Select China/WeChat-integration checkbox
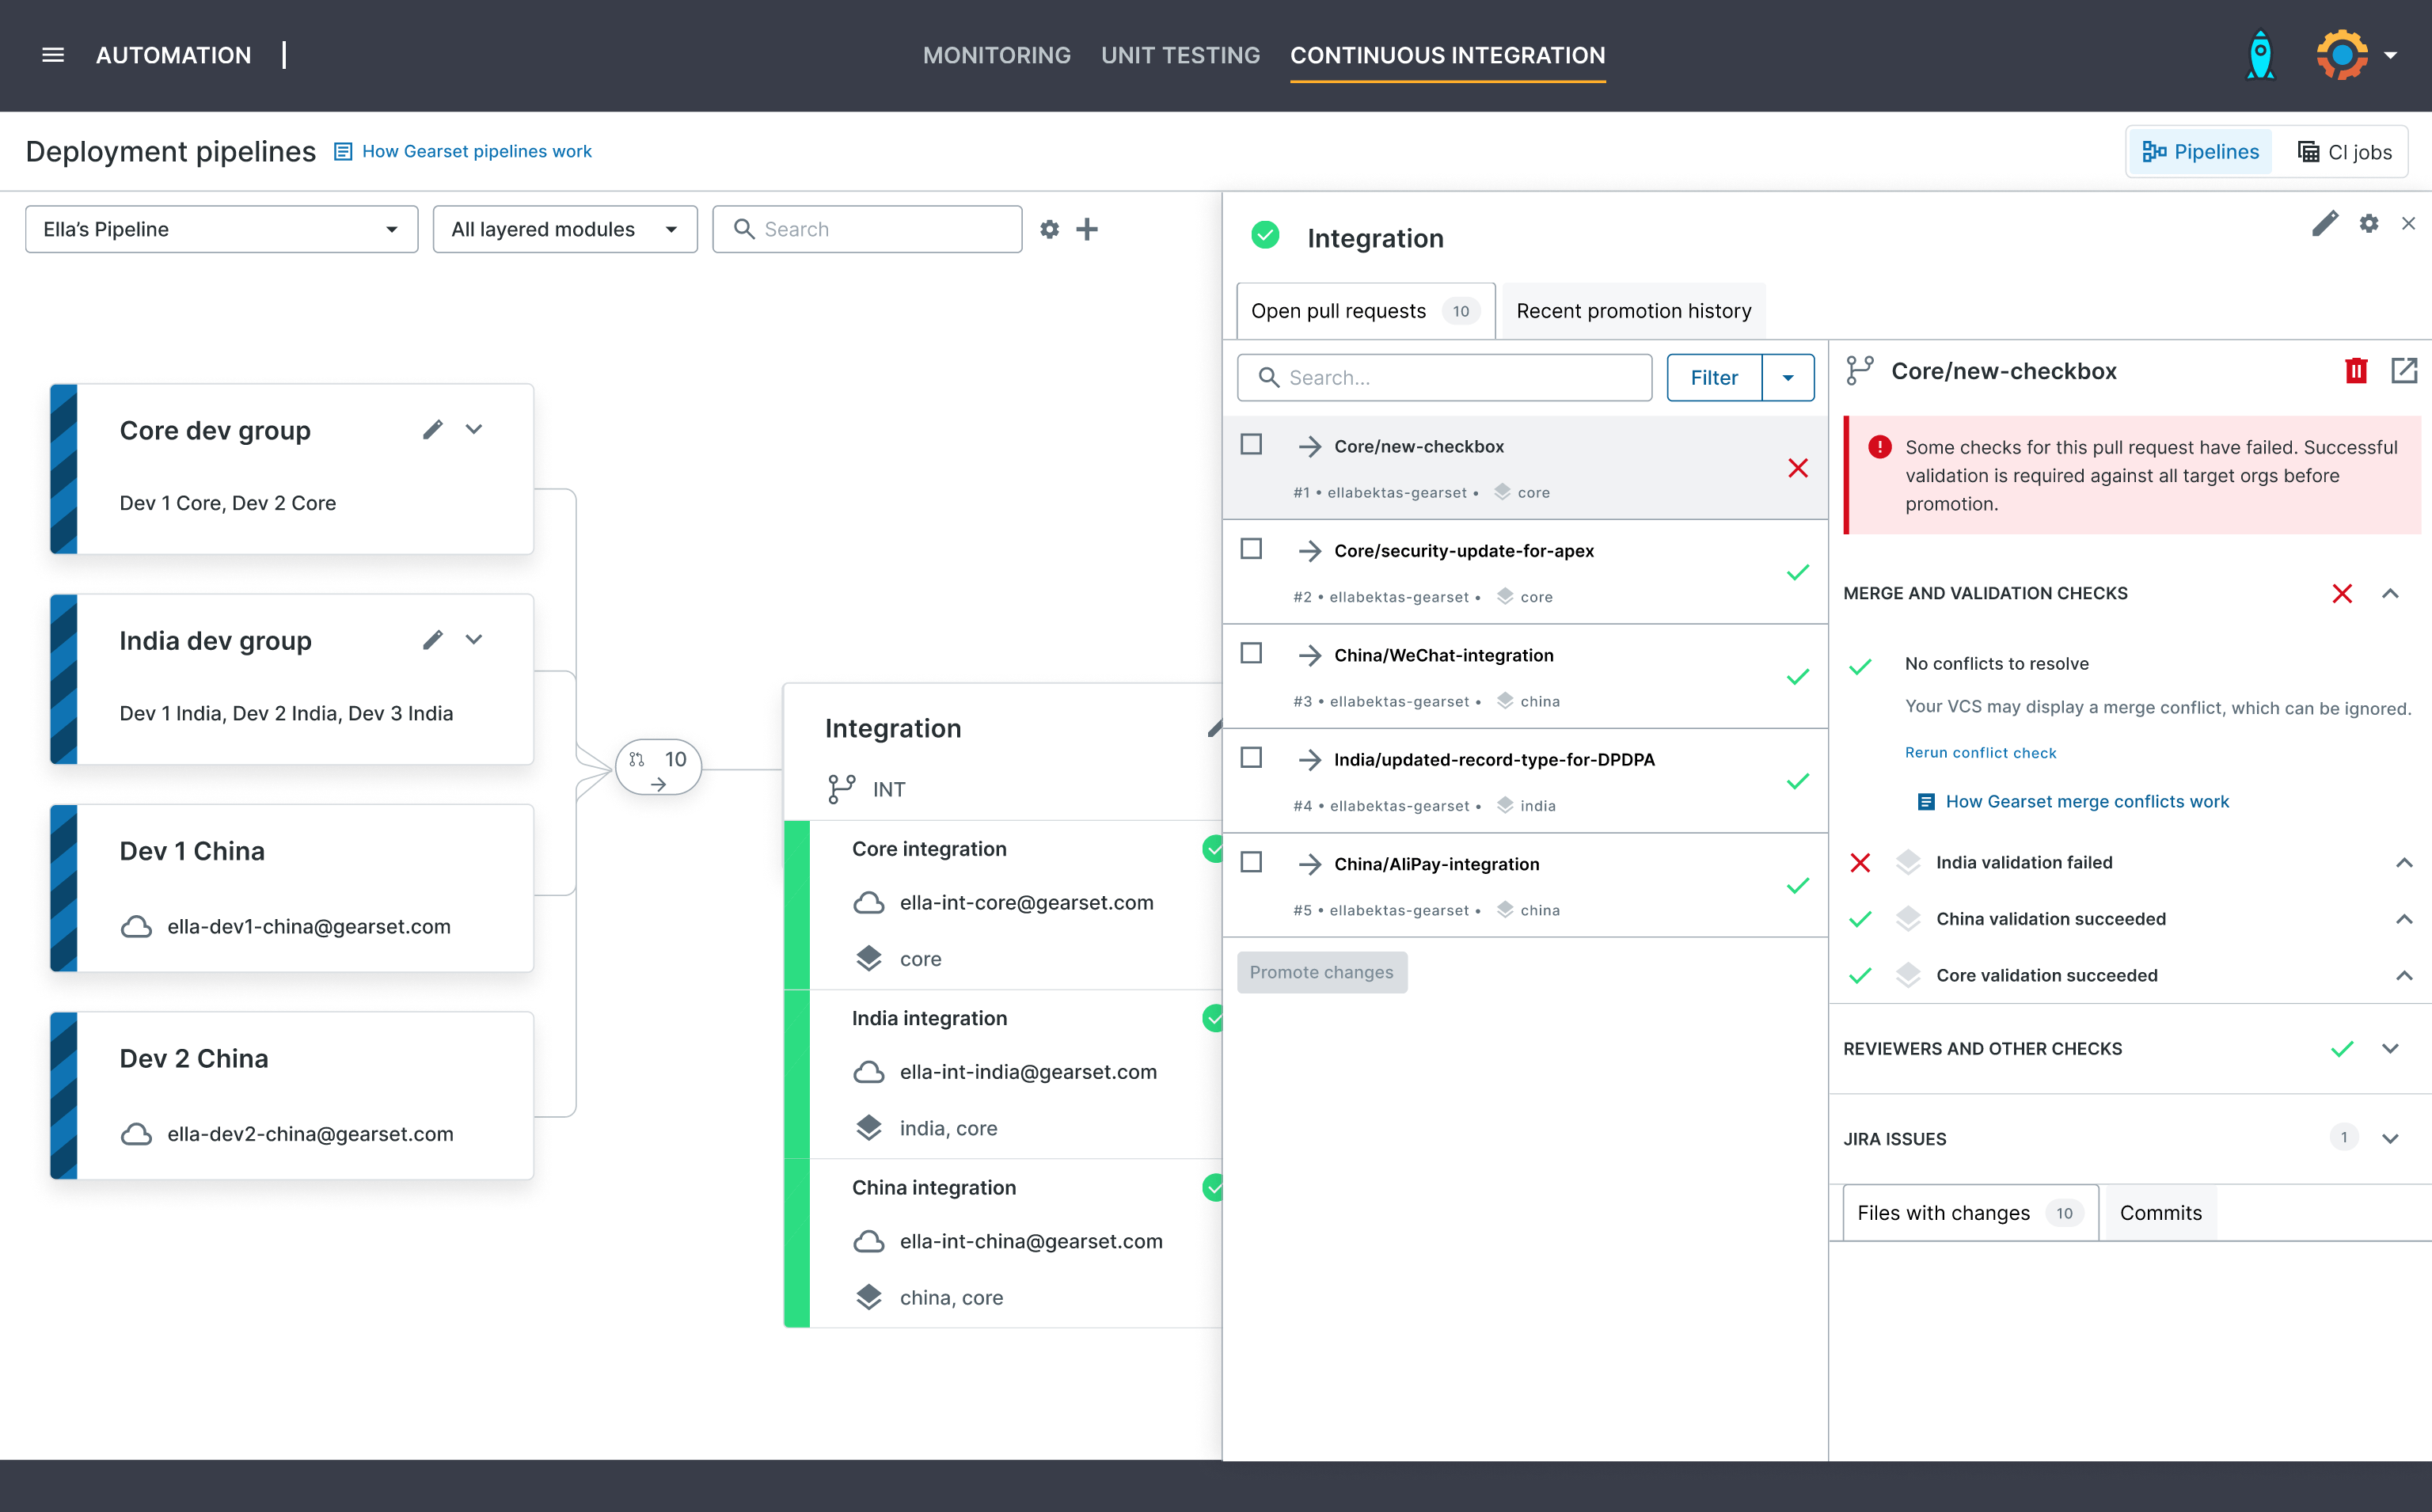Viewport: 2432px width, 1512px height. click(x=1251, y=653)
